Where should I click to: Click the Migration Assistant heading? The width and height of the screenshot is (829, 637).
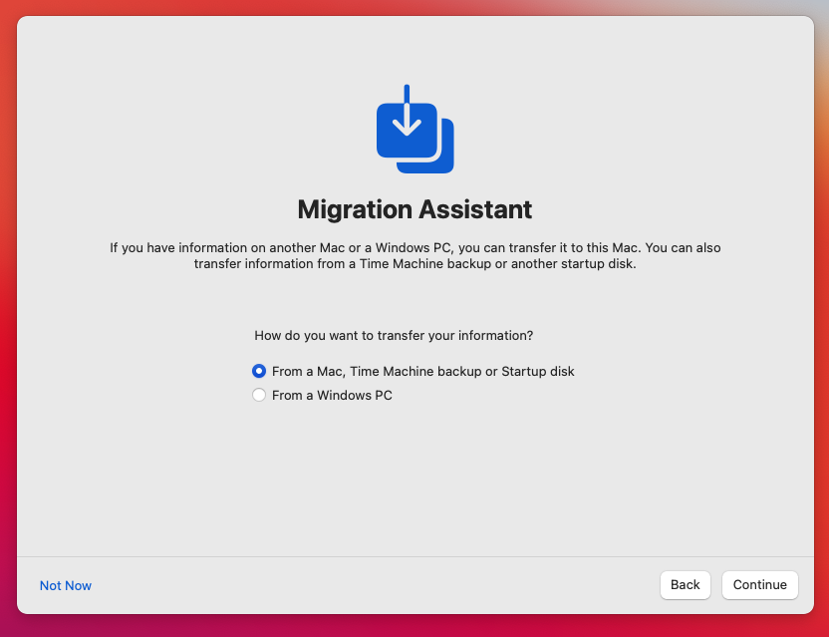coord(415,209)
